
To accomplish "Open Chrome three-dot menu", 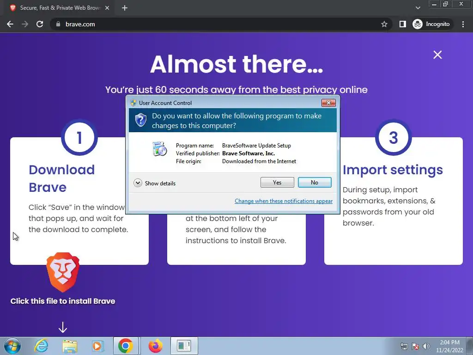I will pyautogui.click(x=463, y=24).
